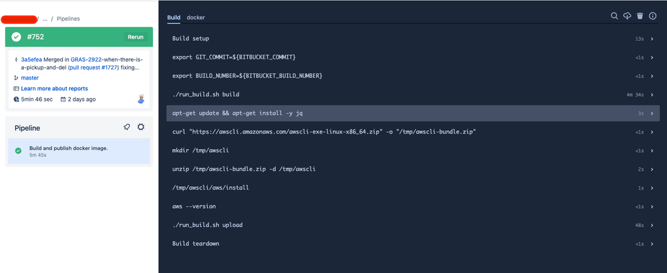Click the unzip awscli-bundle.zip command text
667x273 pixels.
[x=244, y=170]
